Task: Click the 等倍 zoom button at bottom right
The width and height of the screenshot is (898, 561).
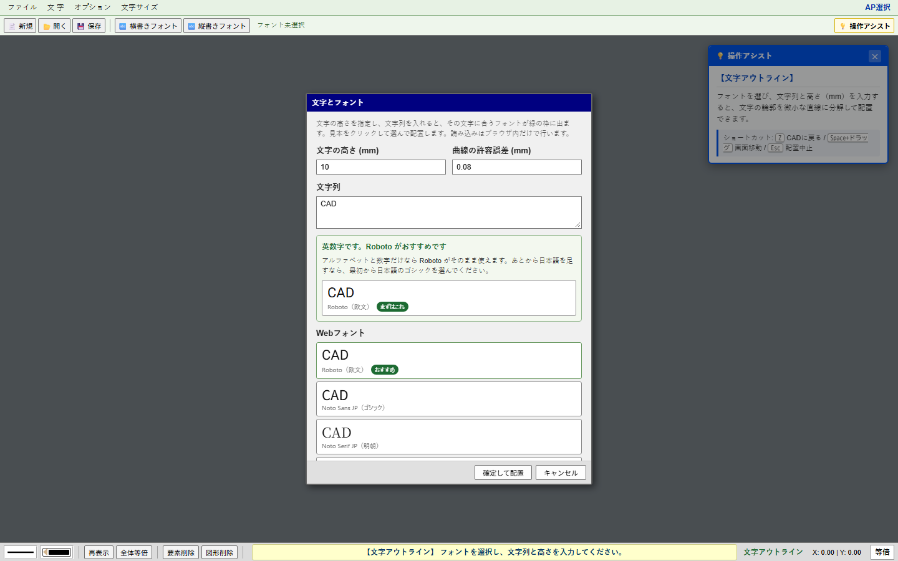Action: tap(882, 552)
